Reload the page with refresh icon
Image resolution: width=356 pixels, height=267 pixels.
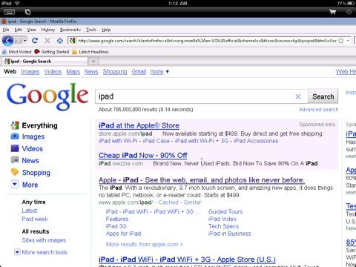[35, 41]
